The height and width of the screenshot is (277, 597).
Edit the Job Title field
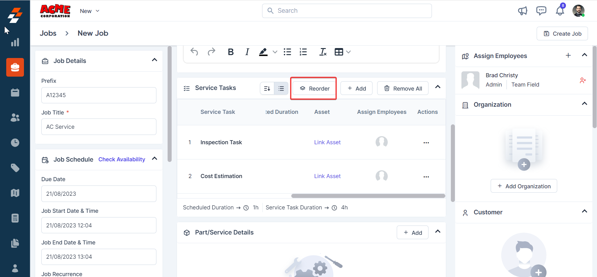point(99,127)
